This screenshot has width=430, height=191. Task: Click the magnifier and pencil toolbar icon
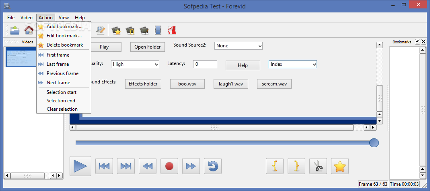click(101, 30)
